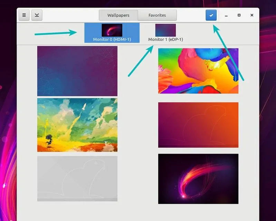This screenshot has width=276, height=221.
Task: Close the wallpaper window
Action: (252, 15)
